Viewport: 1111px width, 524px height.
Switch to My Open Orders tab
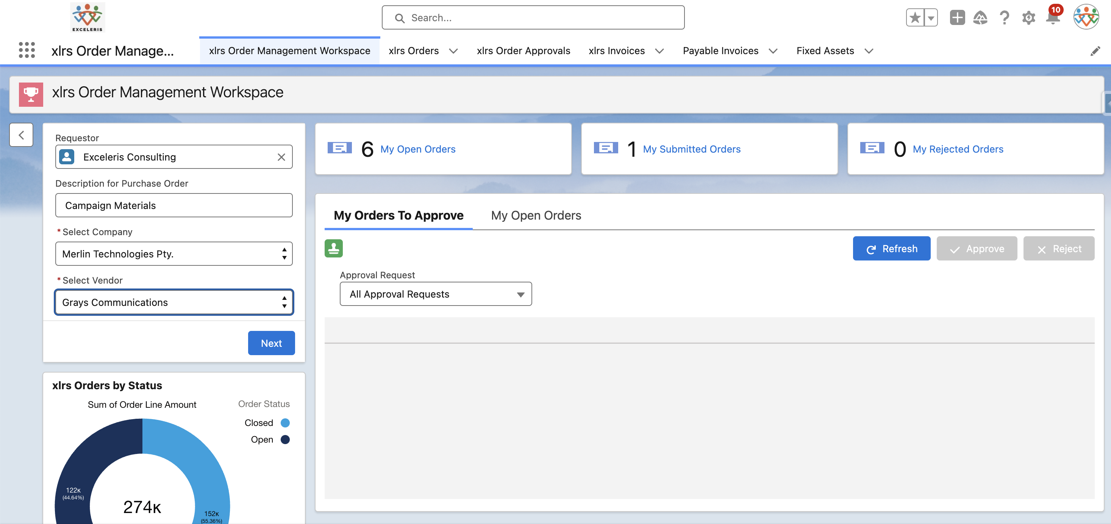[x=536, y=215]
